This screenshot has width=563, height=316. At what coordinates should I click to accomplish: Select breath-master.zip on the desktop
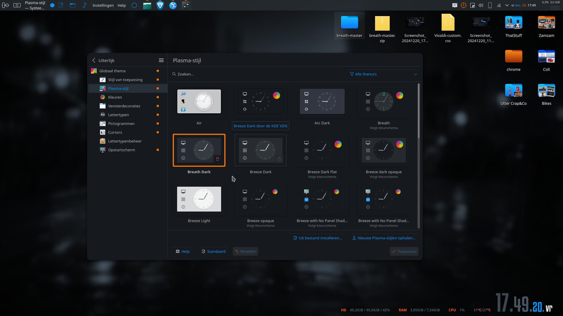click(x=382, y=29)
